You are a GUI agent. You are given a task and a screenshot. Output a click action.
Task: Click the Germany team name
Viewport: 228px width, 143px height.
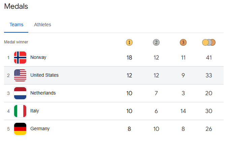[40, 129]
